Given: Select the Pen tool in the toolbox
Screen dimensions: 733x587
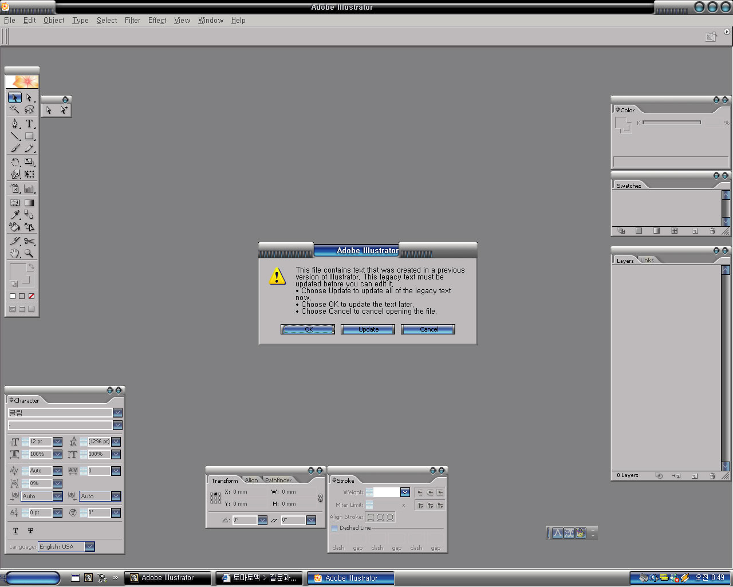Looking at the screenshot, I should coord(15,124).
